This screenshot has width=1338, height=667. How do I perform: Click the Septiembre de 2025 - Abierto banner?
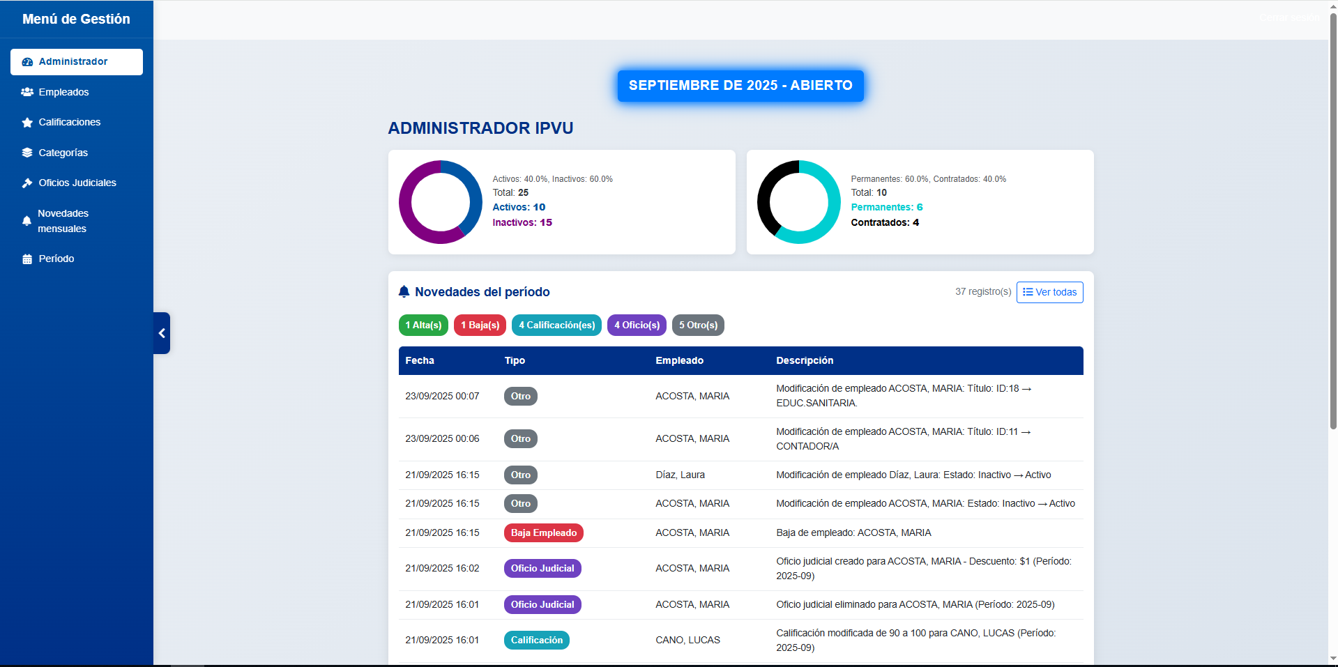740,86
